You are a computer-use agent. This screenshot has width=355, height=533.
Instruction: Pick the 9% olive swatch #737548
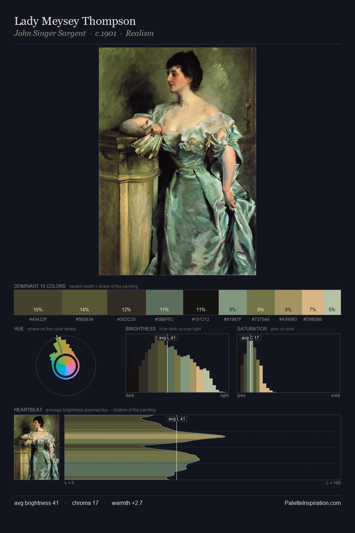point(261,302)
